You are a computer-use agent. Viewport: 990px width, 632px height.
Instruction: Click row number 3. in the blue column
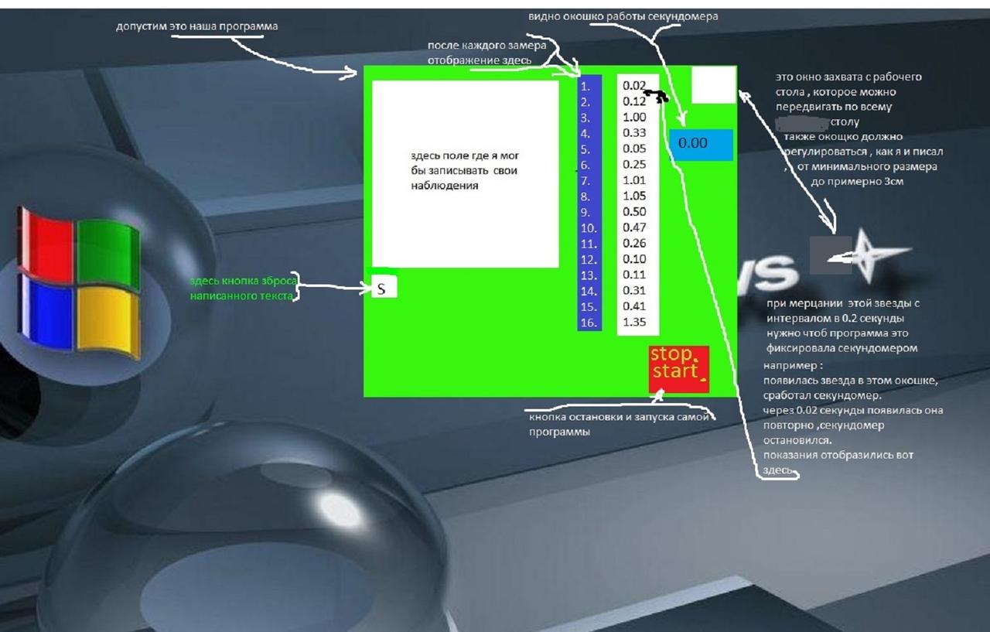point(585,118)
